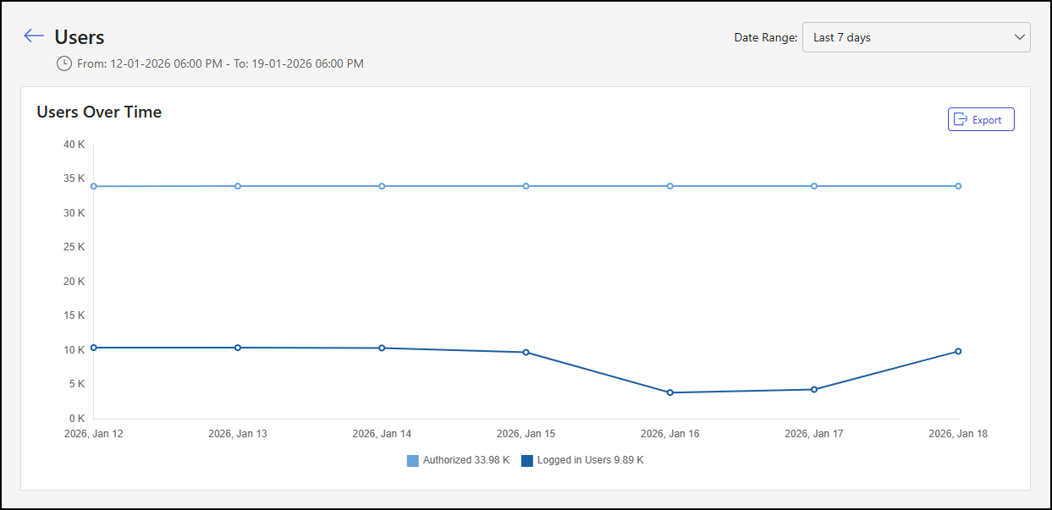Click the Logged in Users point for Jan 17

[x=814, y=389]
